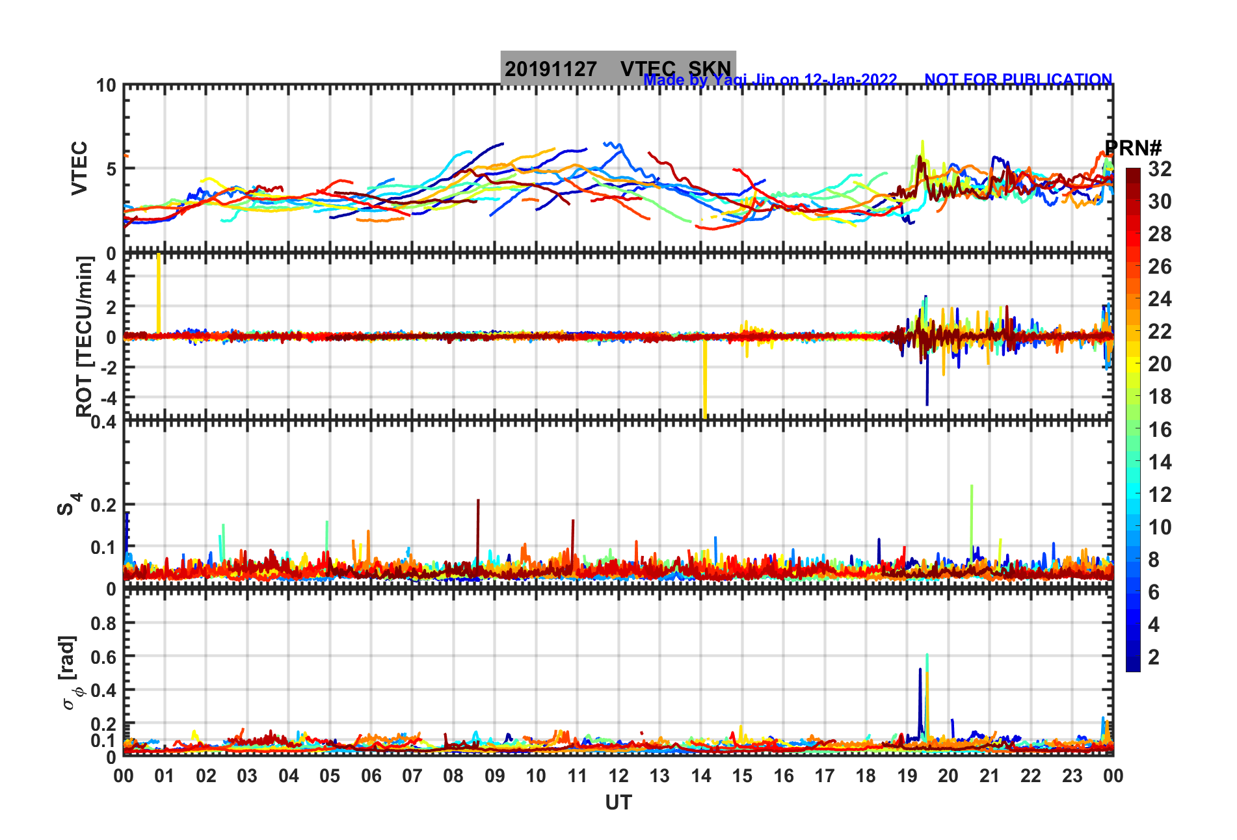Click the "NOT FOR PUBLICATION" notice
1237x840 pixels.
1018,79
